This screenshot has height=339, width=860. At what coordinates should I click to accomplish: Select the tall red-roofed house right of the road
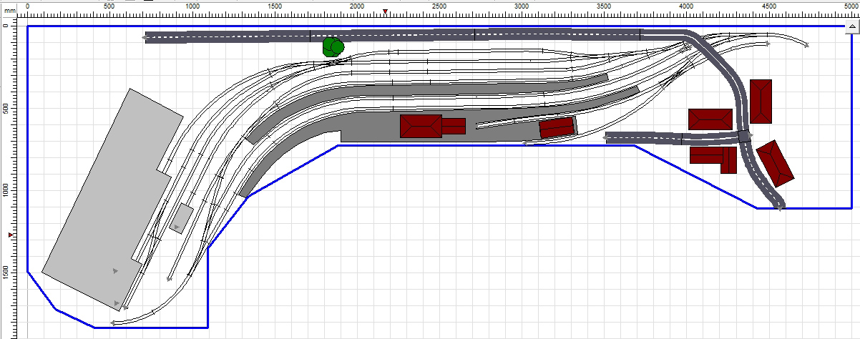coord(761,102)
